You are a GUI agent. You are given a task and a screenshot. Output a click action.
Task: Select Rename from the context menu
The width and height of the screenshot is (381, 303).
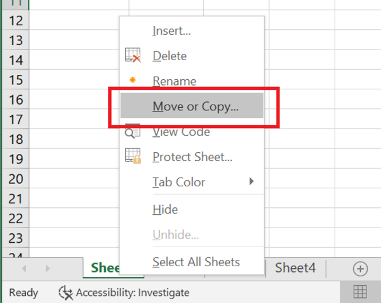click(x=192, y=81)
